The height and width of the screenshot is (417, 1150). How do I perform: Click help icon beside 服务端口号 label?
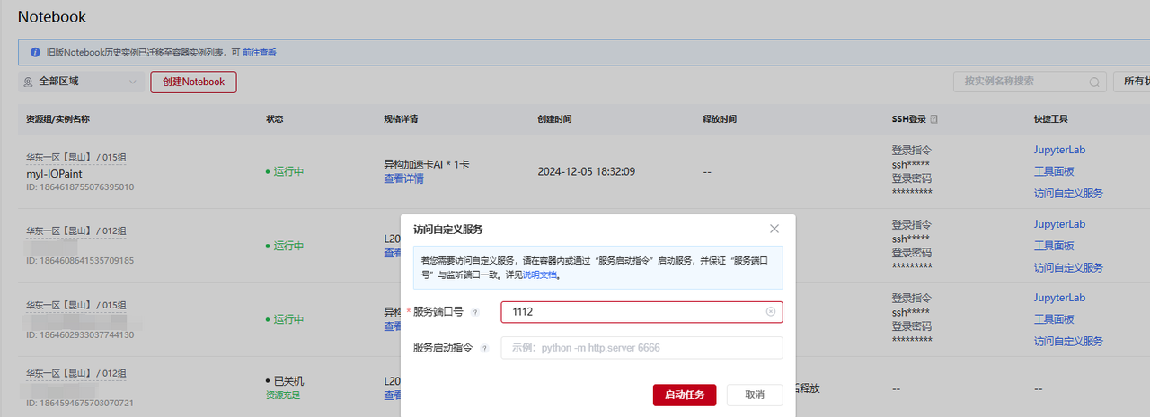[475, 312]
